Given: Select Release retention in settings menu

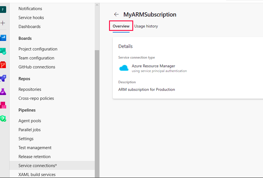Looking at the screenshot, I should point(34,157).
